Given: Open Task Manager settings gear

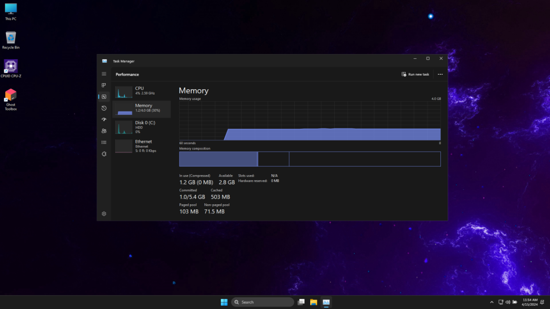Looking at the screenshot, I should (104, 214).
